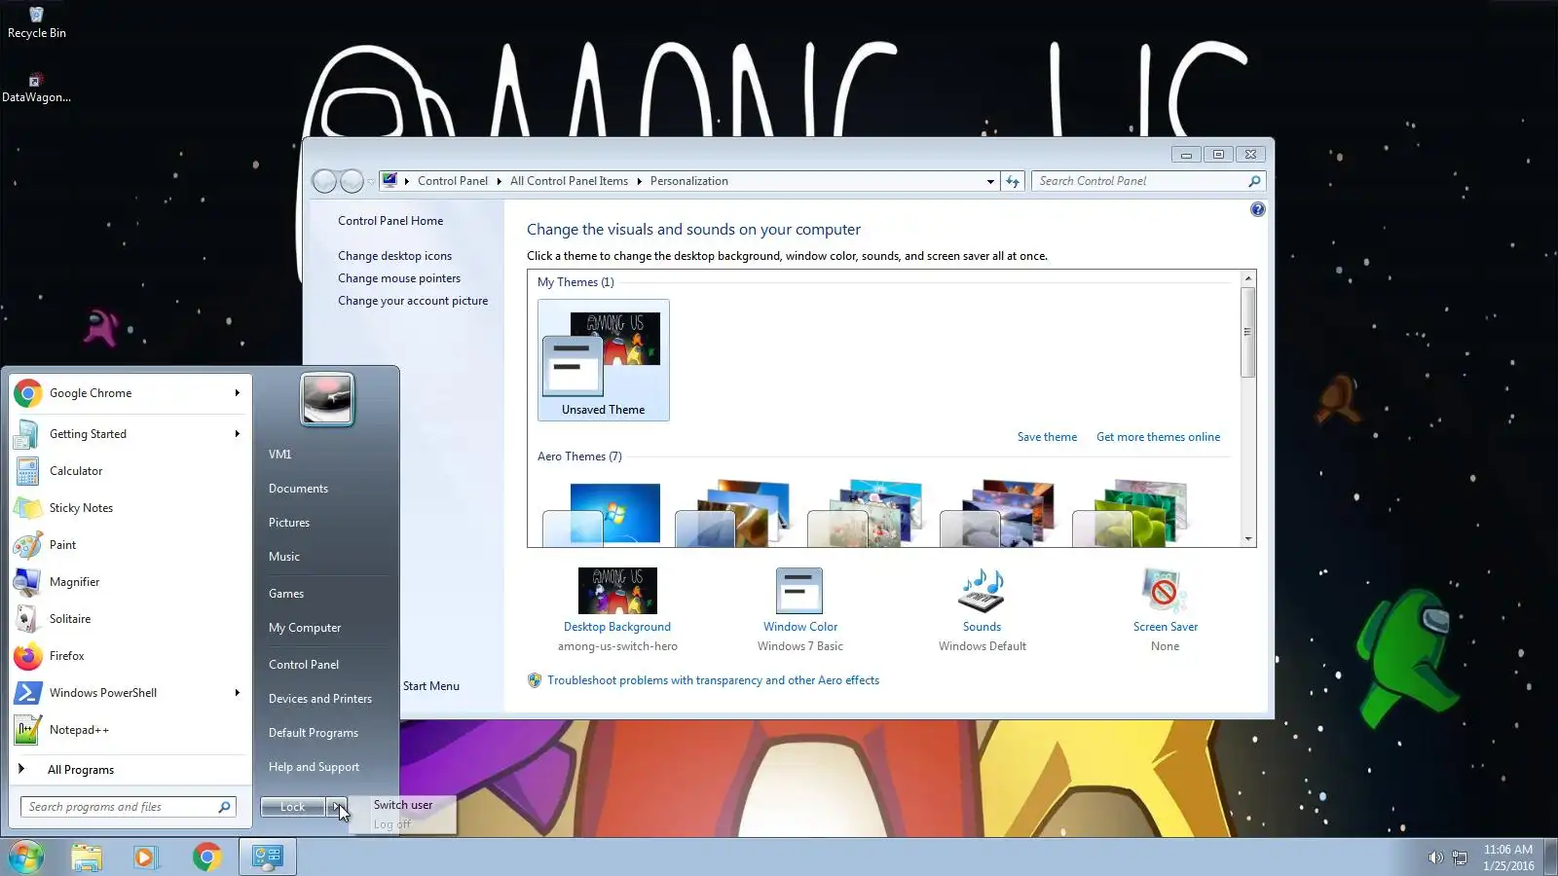
Task: Open the shutdown options arrow beside Lock
Action: click(x=336, y=807)
